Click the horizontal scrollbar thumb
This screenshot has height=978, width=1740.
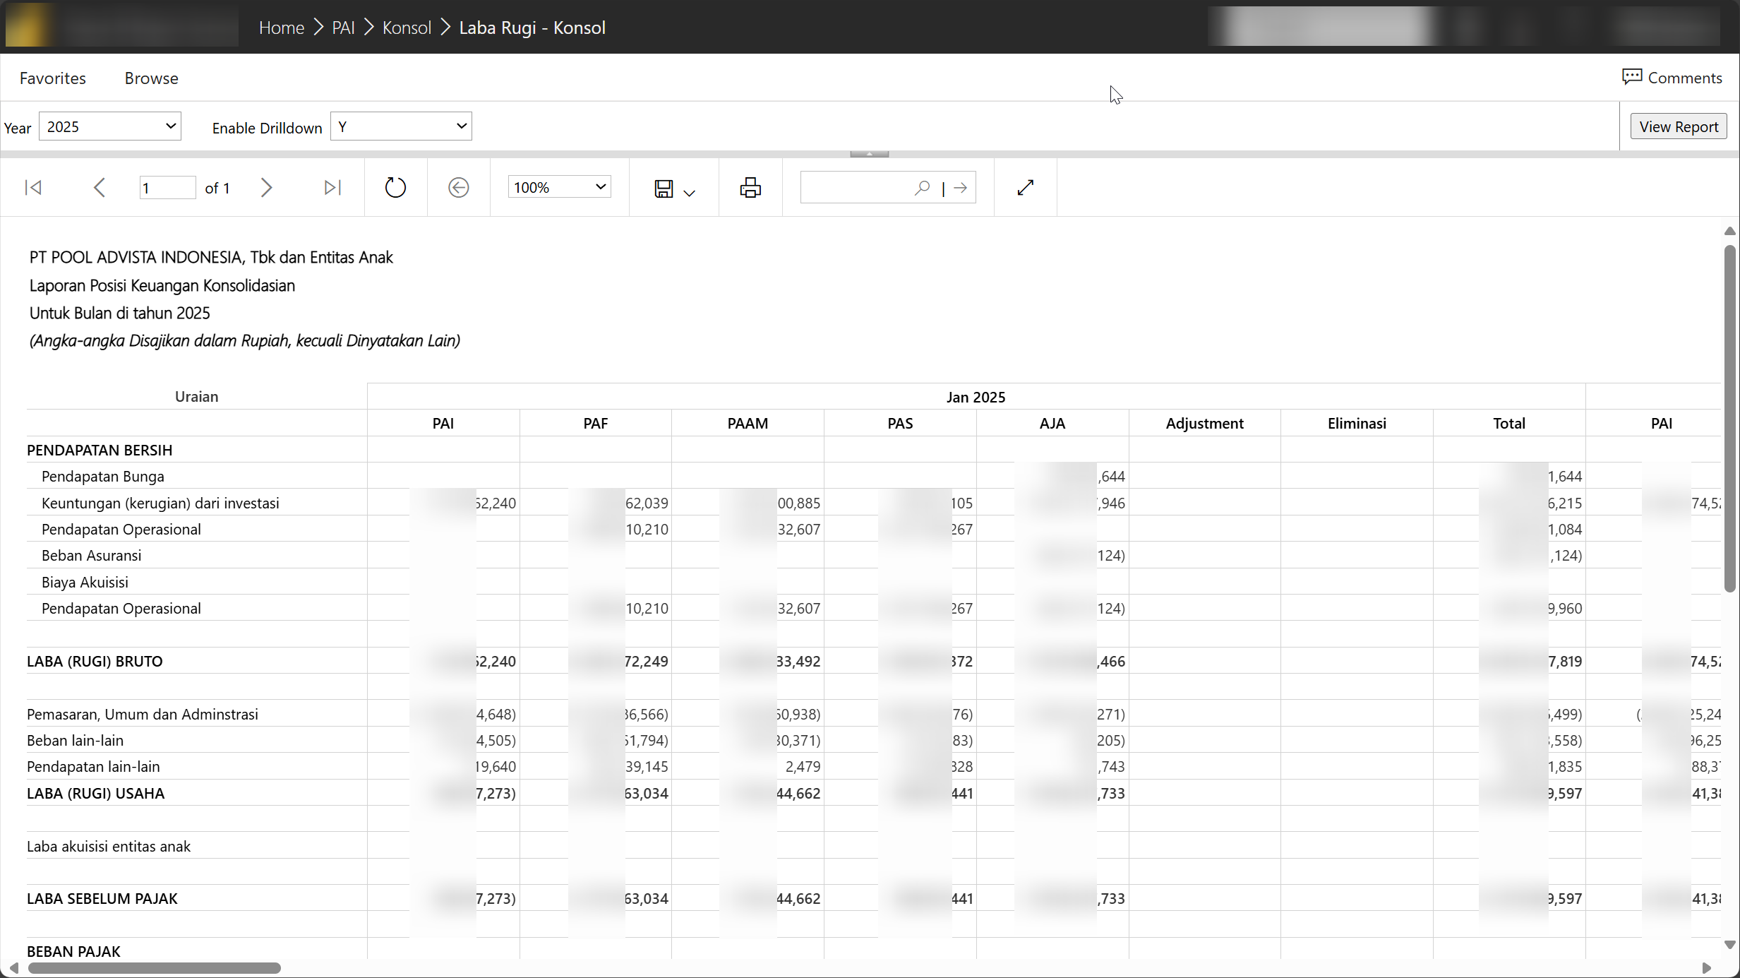click(x=154, y=968)
